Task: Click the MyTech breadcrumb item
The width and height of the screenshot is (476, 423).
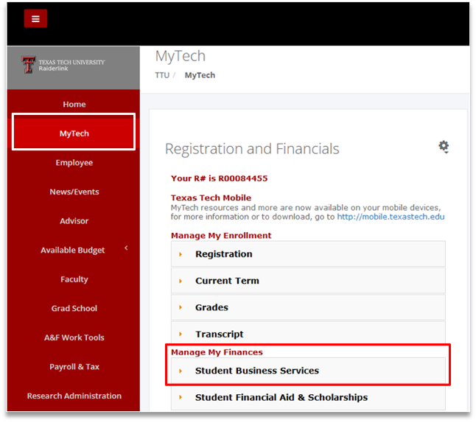Action: coord(200,75)
